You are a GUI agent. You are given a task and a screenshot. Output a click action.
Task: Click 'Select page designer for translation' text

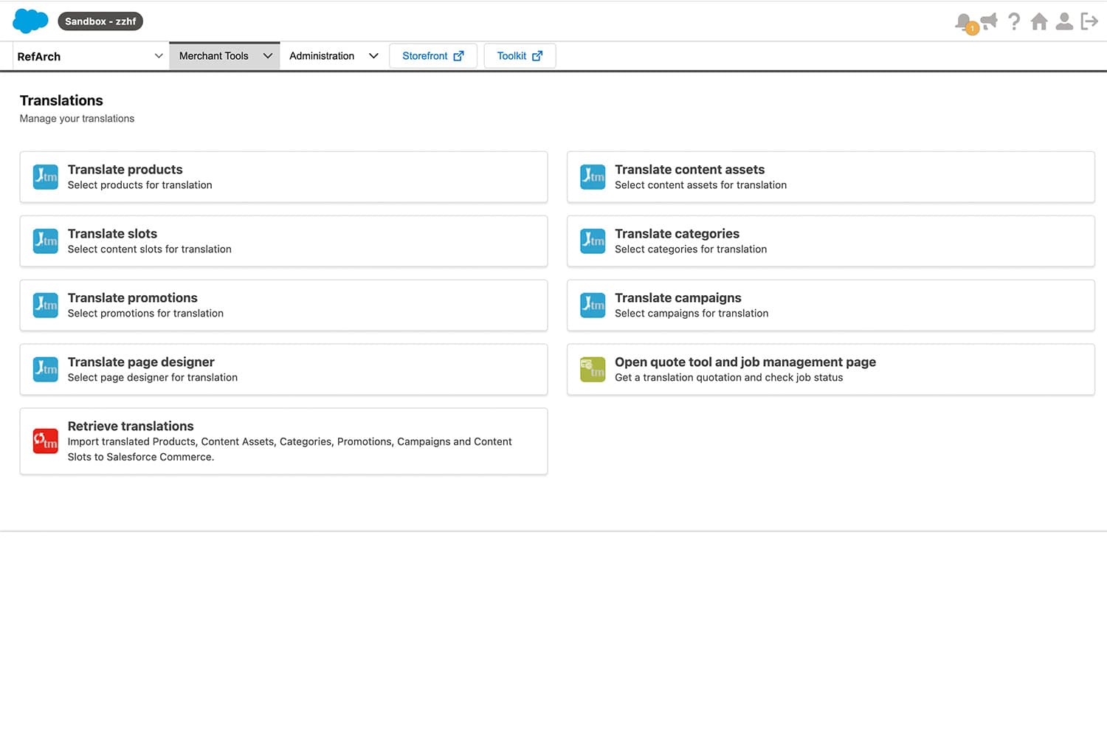coord(153,378)
